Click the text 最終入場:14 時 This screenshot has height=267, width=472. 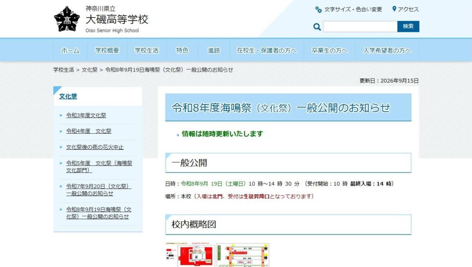pyautogui.click(x=371, y=184)
